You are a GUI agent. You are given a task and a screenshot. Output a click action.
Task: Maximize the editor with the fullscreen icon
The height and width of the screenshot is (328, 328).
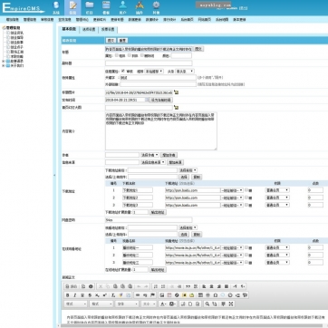[x=231, y=304]
